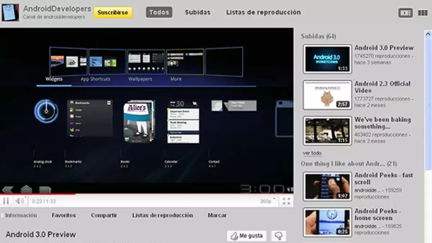Click the Me gusta like button
432x243 pixels.
tap(247, 236)
